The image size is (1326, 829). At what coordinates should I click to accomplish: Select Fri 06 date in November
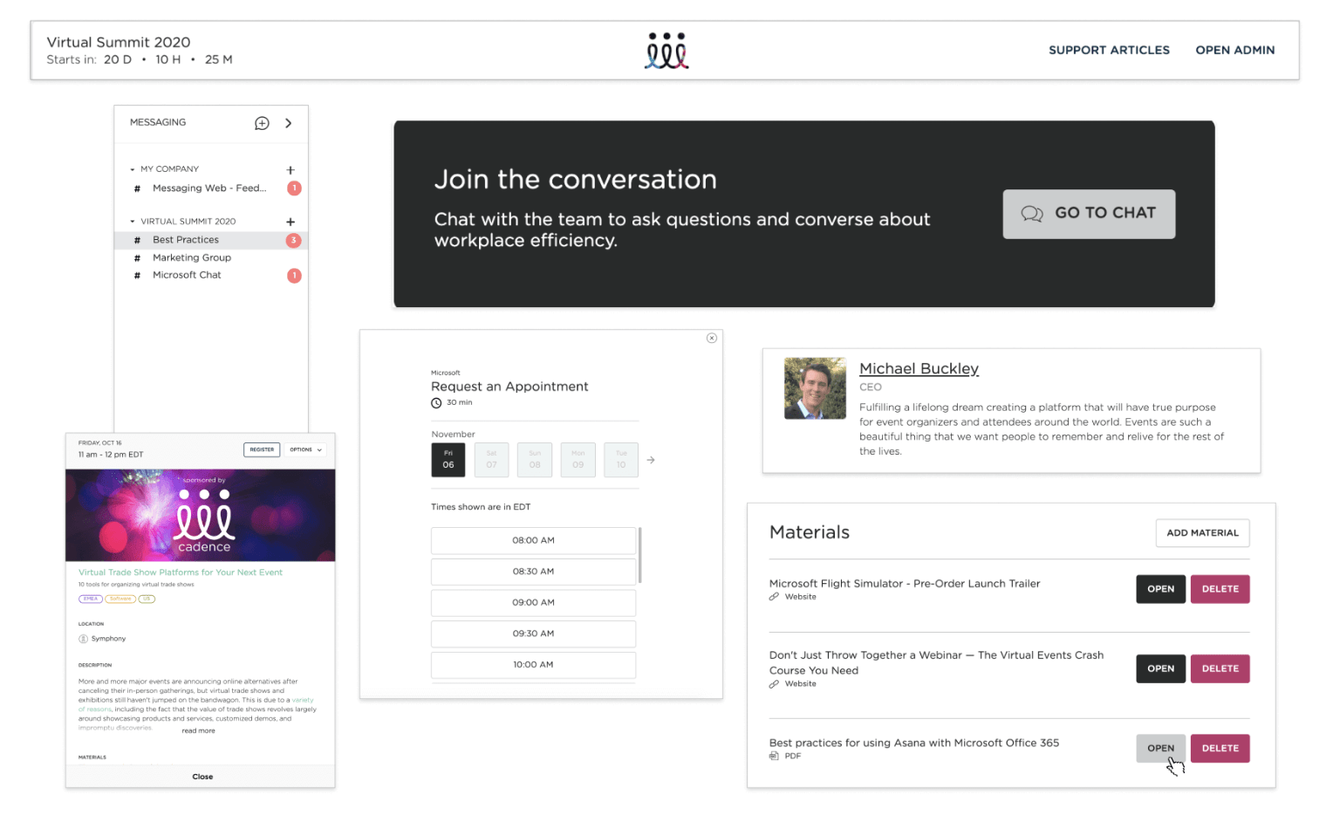(448, 460)
